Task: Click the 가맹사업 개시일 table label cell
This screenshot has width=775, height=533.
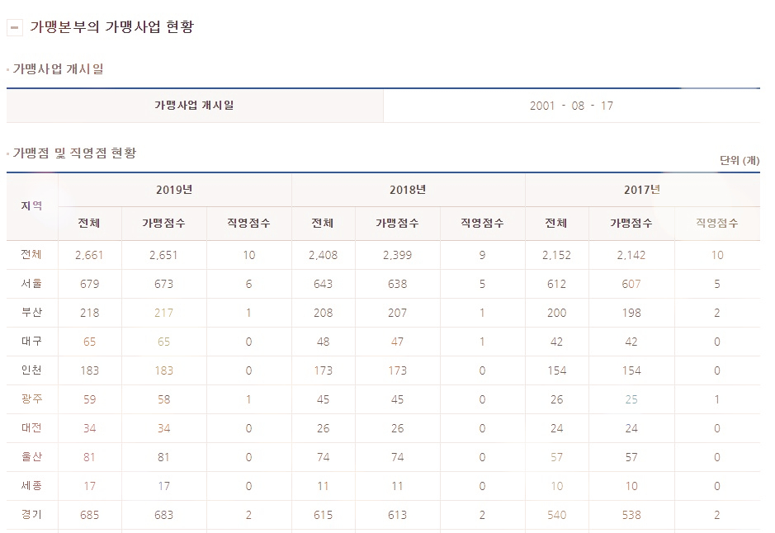Action: 195,106
